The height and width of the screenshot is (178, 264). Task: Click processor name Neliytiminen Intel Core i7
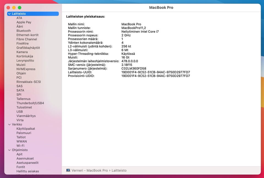tap(140, 32)
